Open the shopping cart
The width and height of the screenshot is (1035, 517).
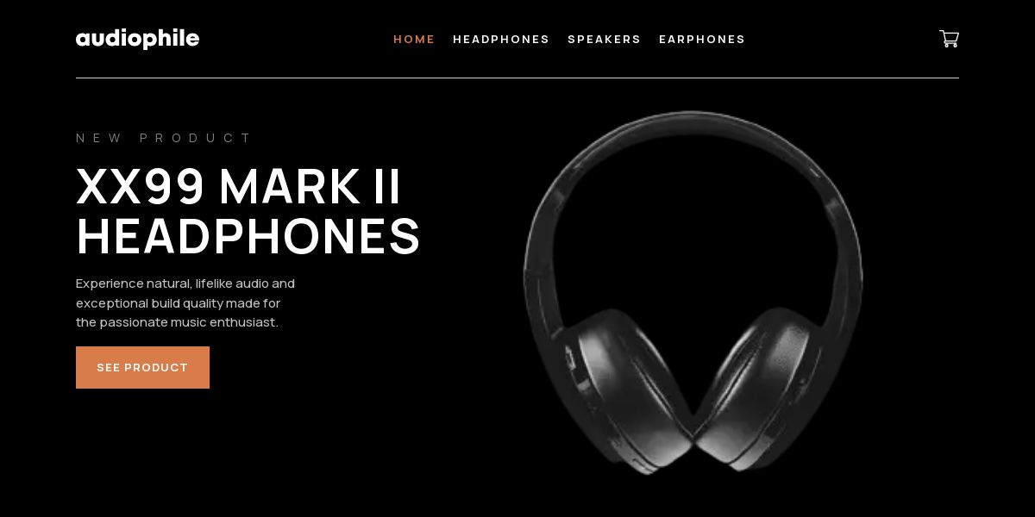[x=949, y=39]
